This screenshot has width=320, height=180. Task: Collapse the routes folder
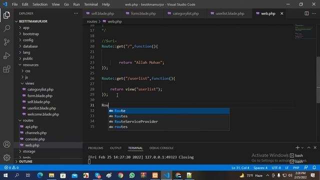pos(28,120)
